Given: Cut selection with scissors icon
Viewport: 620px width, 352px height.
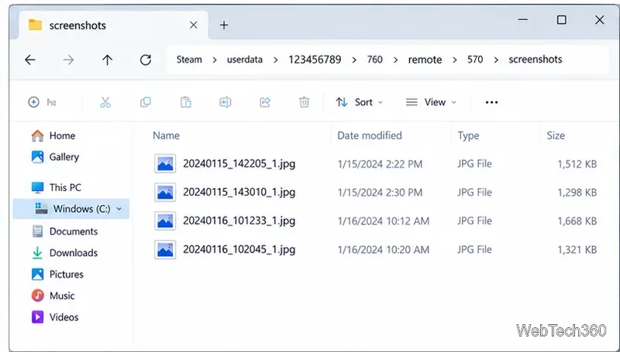Looking at the screenshot, I should [105, 102].
